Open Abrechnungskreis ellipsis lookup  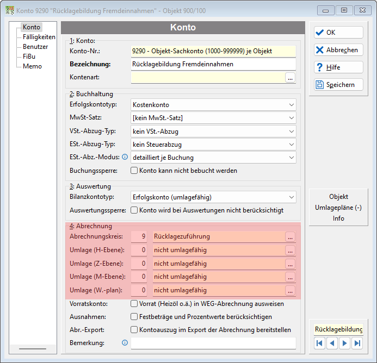[290, 236]
